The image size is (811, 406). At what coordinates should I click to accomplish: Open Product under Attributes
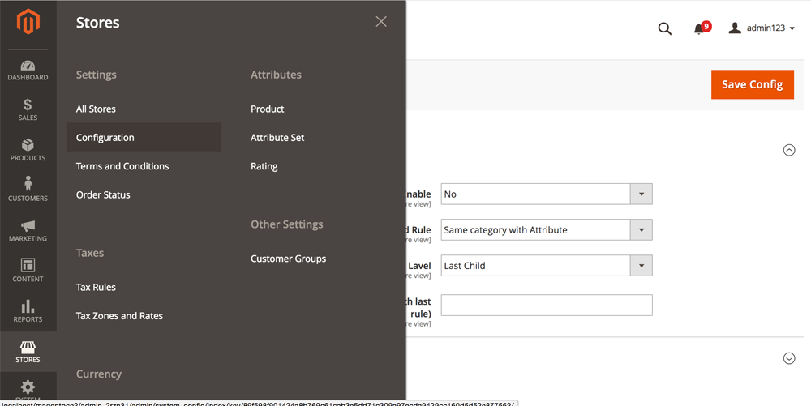268,109
